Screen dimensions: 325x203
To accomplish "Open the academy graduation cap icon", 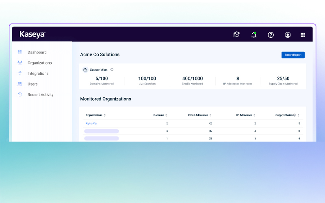I will click(236, 35).
